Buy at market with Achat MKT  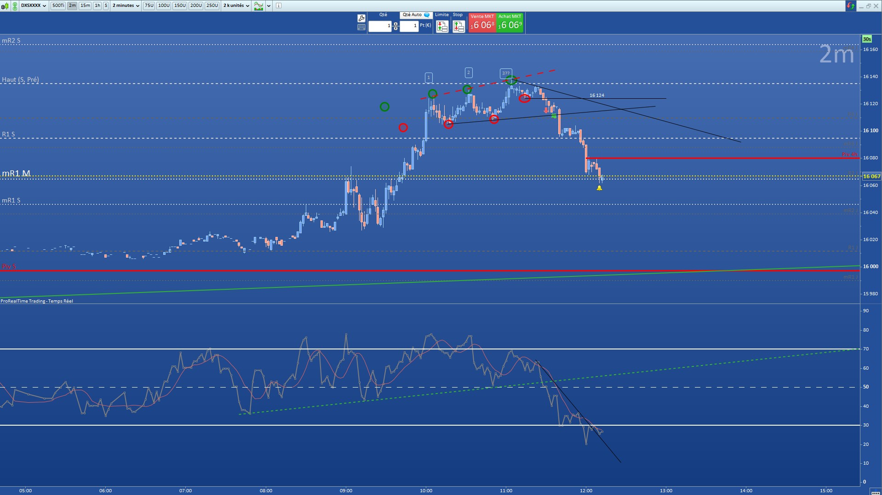(510, 22)
